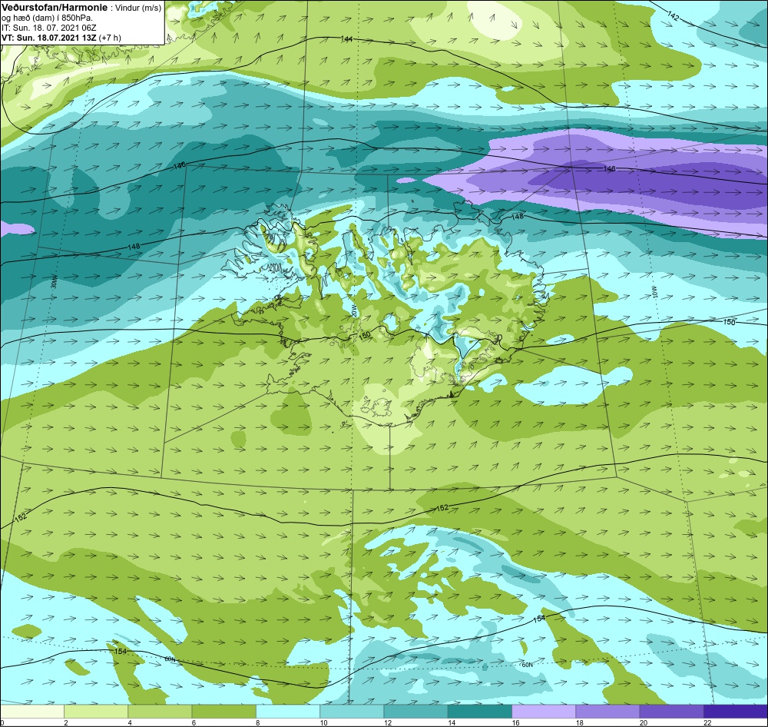Viewport: 768px width, 727px height.
Task: Select the 'VT: Sun. 18.07.2021 13Z' valid time
Action: click(49, 37)
